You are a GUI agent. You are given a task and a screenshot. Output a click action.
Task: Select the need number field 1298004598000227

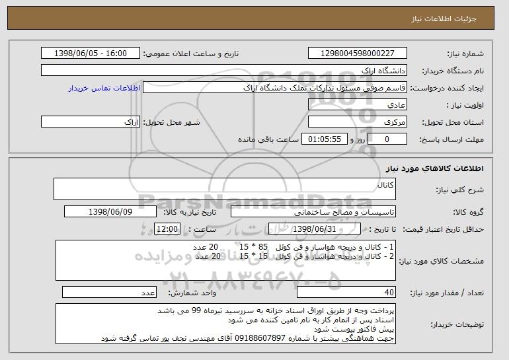(x=358, y=54)
